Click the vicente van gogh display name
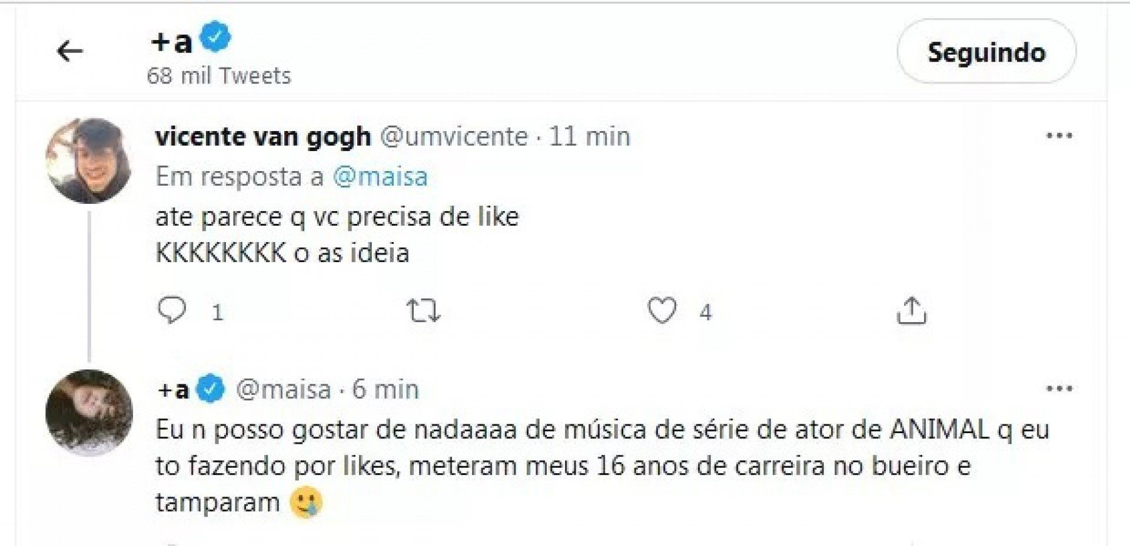Screen dimensions: 1130x546 [263, 137]
